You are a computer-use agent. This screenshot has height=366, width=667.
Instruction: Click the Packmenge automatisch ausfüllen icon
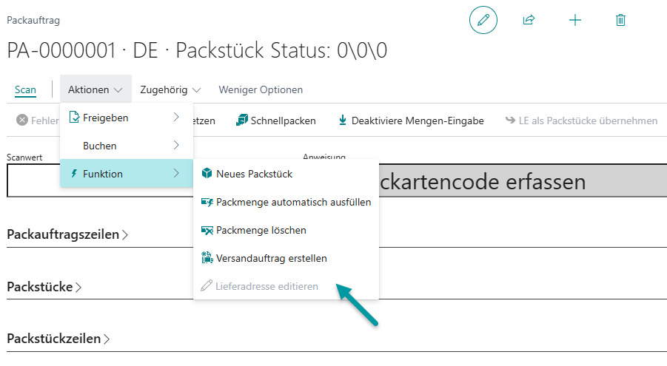point(207,202)
